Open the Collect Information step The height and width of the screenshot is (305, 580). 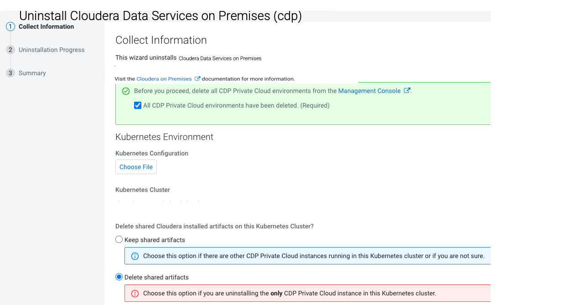tap(46, 26)
